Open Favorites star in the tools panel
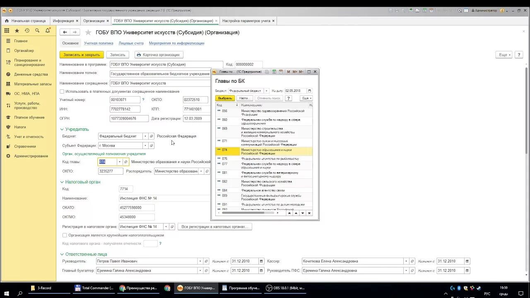The width and height of the screenshot is (530, 298). [17, 31]
